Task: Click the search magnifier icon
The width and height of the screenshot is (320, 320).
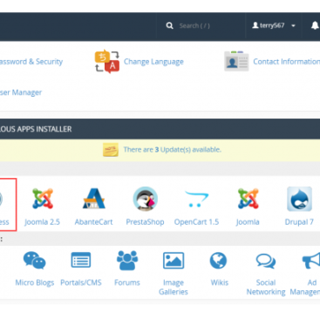Action: (170, 26)
